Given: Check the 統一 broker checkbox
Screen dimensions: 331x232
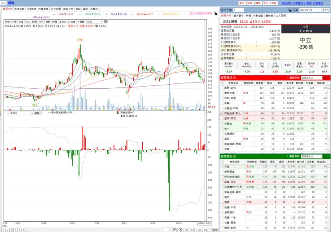Looking at the screenshot, I should [x=222, y=128].
